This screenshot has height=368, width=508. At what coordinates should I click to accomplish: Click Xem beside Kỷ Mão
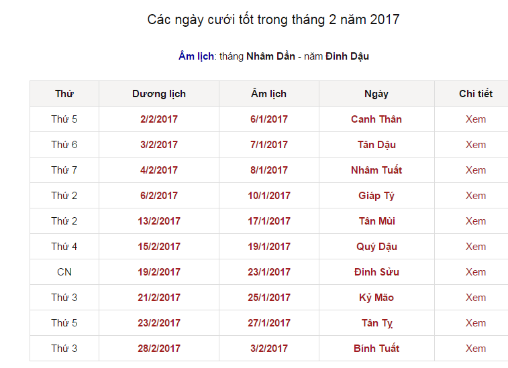point(476,298)
